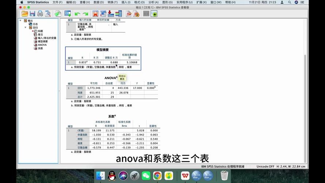Click the 模型摘要 table title
The width and height of the screenshot is (325, 183).
(103, 50)
